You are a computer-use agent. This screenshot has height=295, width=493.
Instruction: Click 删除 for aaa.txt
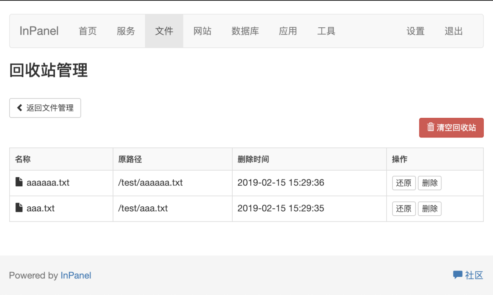tap(429, 208)
